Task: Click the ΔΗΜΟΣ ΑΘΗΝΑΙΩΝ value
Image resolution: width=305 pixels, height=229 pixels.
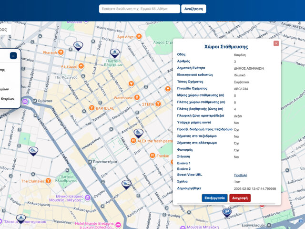Action: tap(249, 68)
